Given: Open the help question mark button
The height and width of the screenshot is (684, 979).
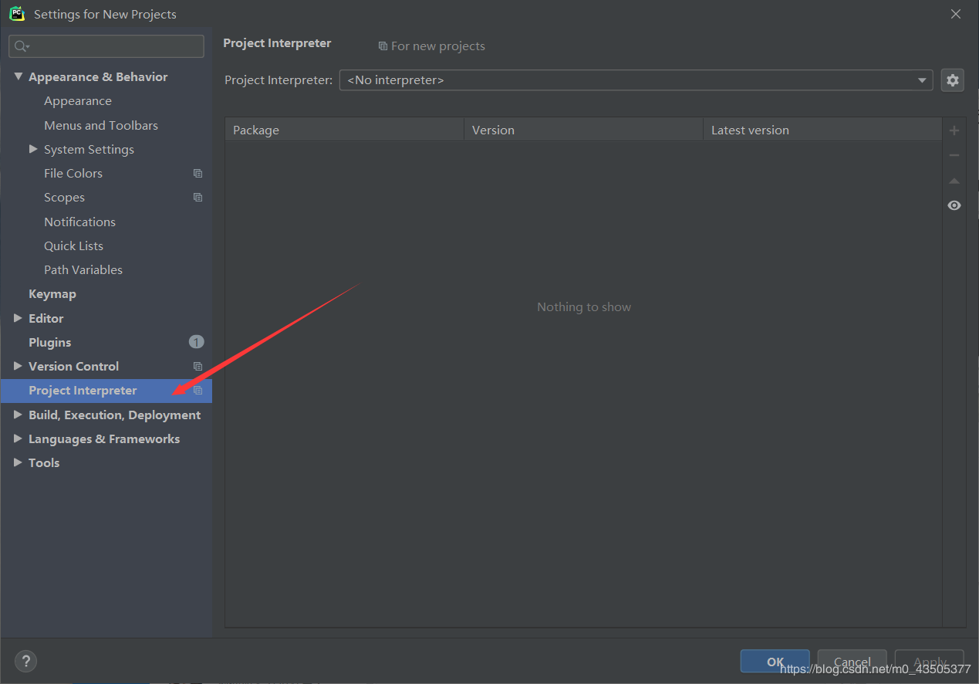Looking at the screenshot, I should coord(25,661).
